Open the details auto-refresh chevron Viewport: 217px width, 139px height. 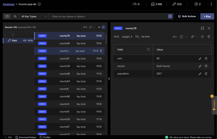(x=186, y=37)
